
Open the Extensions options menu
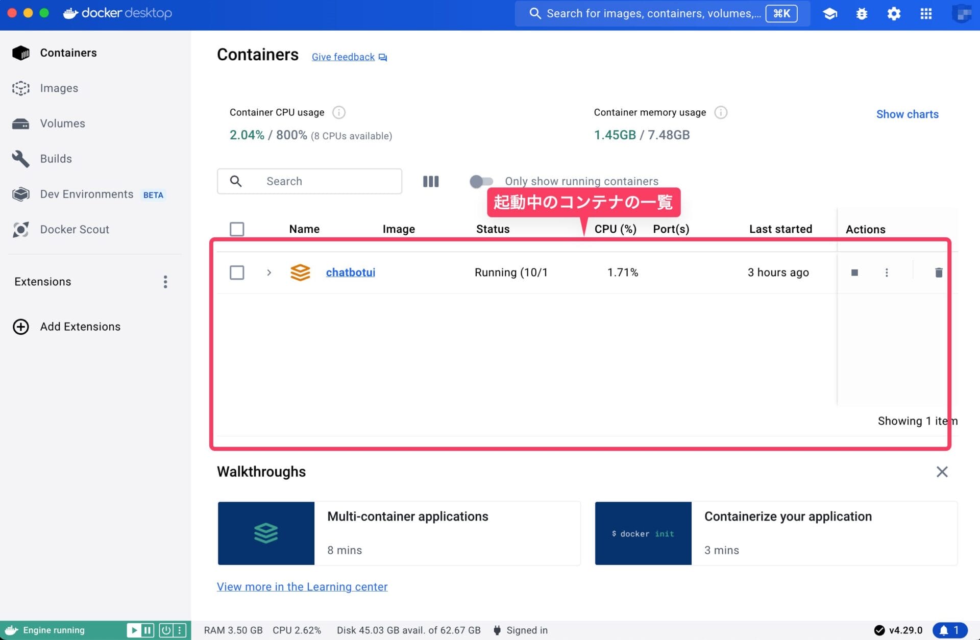tap(165, 282)
